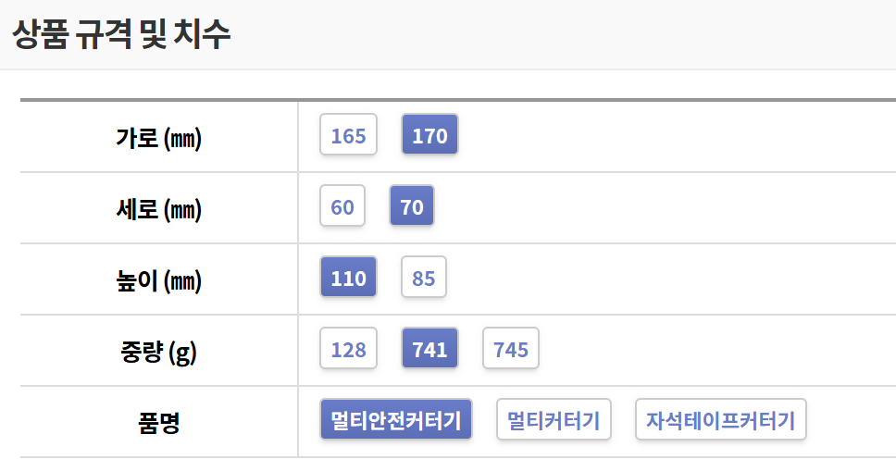Click the 높이 row label
This screenshot has width=896, height=459.
point(138,280)
